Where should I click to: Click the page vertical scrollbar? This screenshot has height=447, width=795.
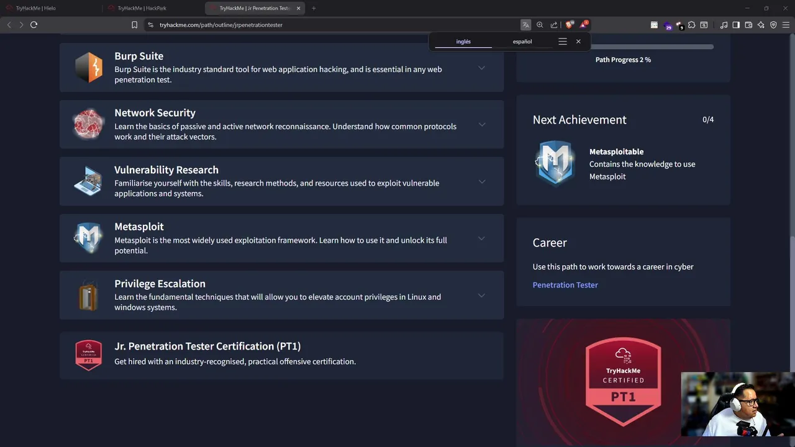(792, 239)
